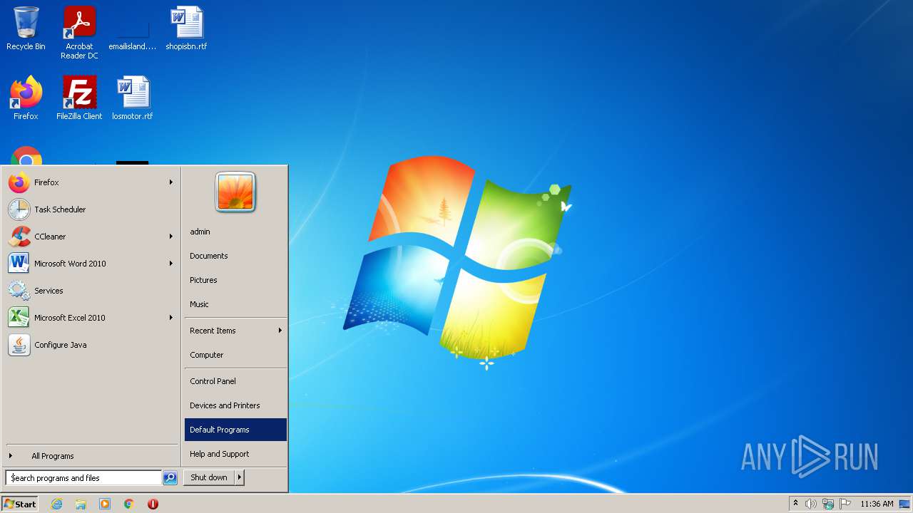This screenshot has height=513, width=913.
Task: Open Firefox desktop shortcut icon
Action: click(26, 98)
